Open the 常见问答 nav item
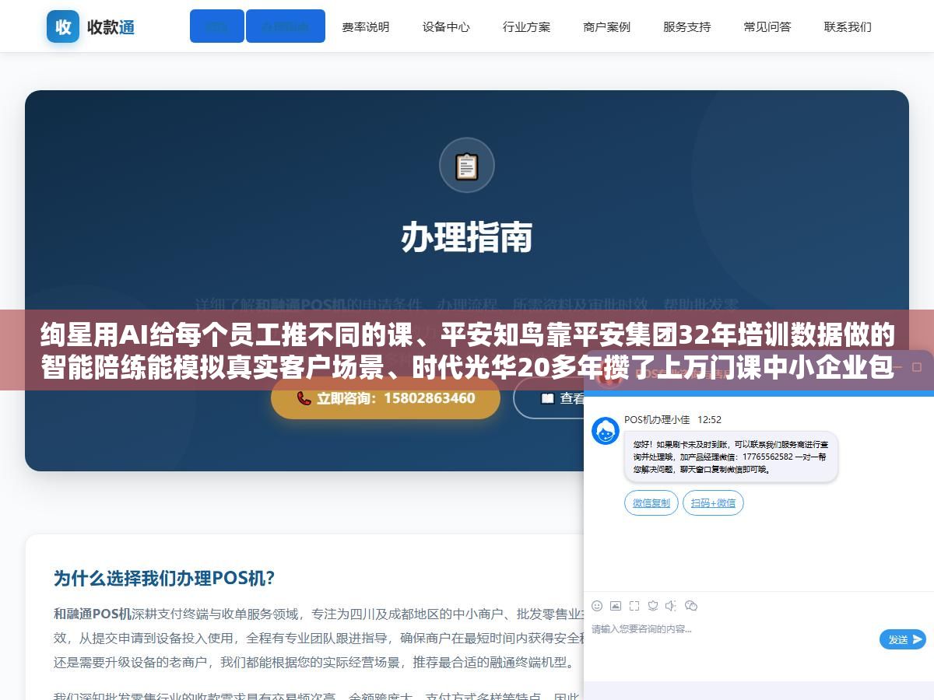Screen dimensions: 934x700 (x=767, y=26)
